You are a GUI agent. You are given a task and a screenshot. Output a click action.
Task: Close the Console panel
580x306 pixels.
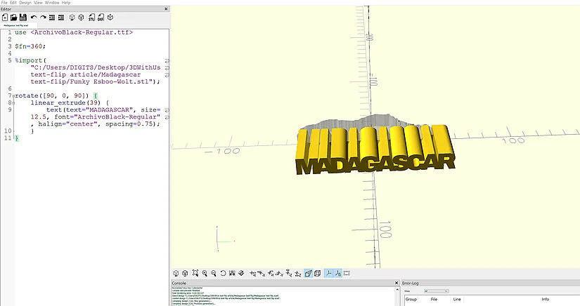[x=397, y=283]
